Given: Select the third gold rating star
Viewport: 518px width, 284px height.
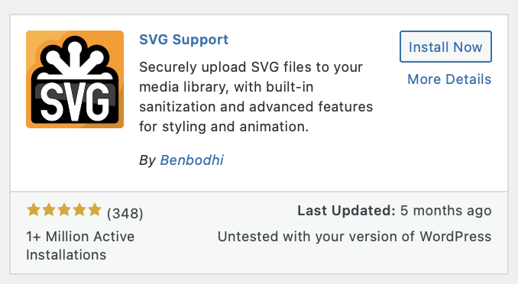Looking at the screenshot, I should (x=64, y=210).
